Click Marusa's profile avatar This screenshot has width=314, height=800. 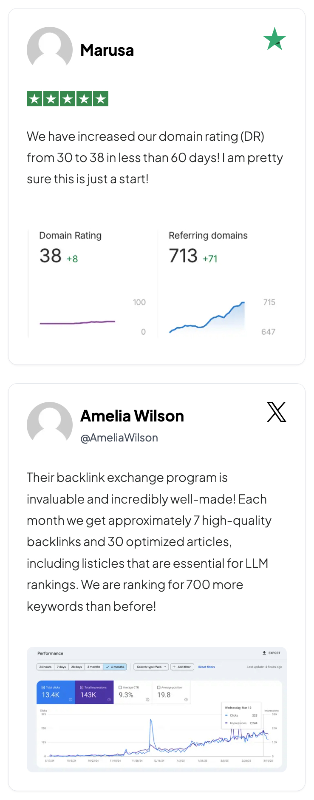tap(50, 49)
